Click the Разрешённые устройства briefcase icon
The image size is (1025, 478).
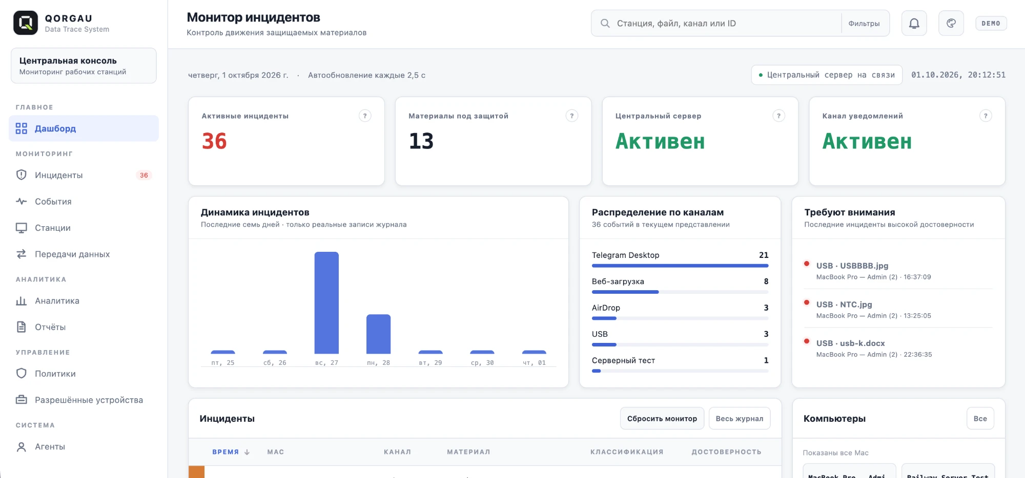pyautogui.click(x=21, y=400)
